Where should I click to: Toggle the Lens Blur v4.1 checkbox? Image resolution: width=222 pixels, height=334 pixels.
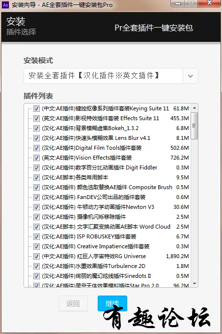[36, 138]
